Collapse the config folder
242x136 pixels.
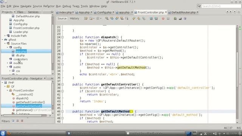[x=8, y=48]
